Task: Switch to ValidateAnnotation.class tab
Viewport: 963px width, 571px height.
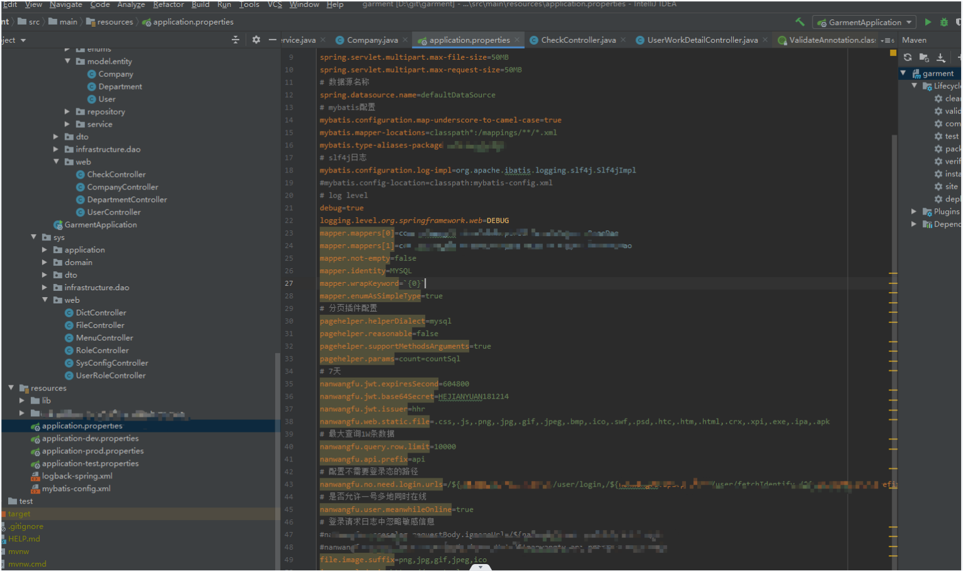Action: 826,40
